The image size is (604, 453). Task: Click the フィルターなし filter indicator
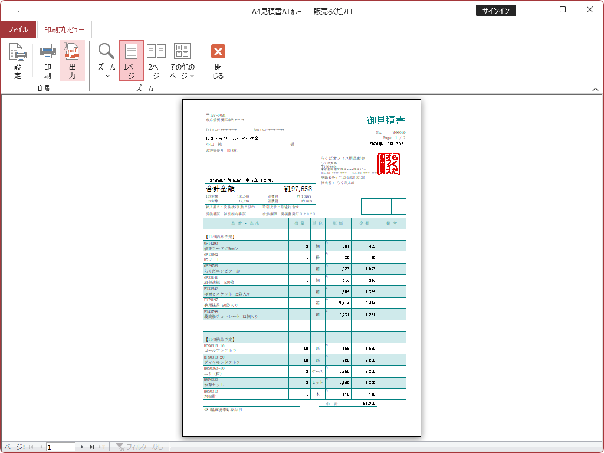click(140, 447)
